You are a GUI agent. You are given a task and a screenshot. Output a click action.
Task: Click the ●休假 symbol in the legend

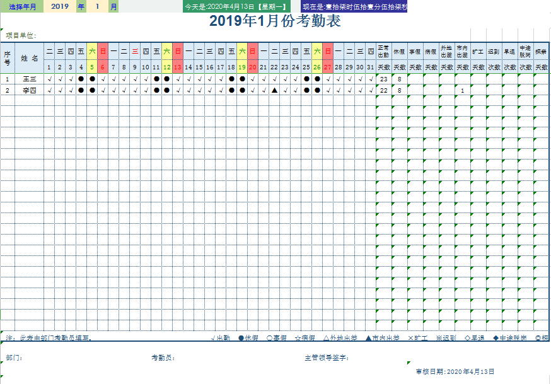[x=248, y=337]
